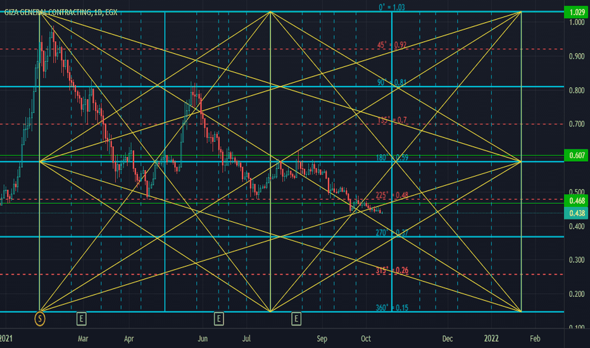Click the Jun label on time axis

203,339
